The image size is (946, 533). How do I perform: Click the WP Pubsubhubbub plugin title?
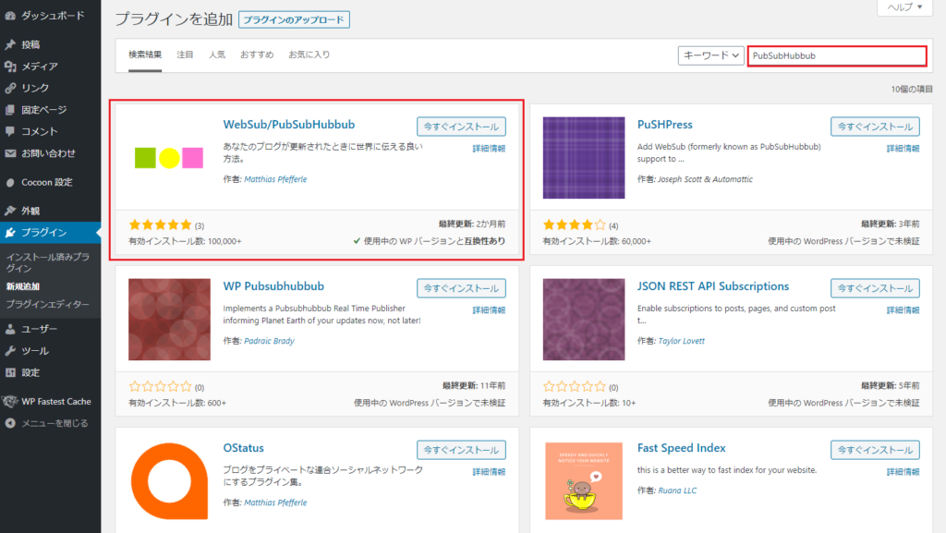tap(273, 286)
